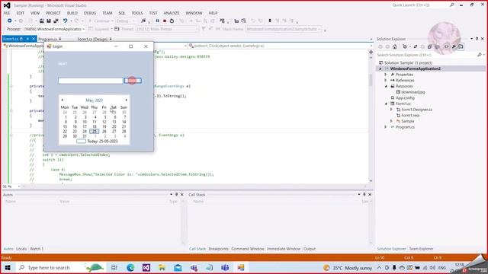Screen dimensions: 488x274
Task: Restart the debugging session icon
Action: (x=172, y=21)
